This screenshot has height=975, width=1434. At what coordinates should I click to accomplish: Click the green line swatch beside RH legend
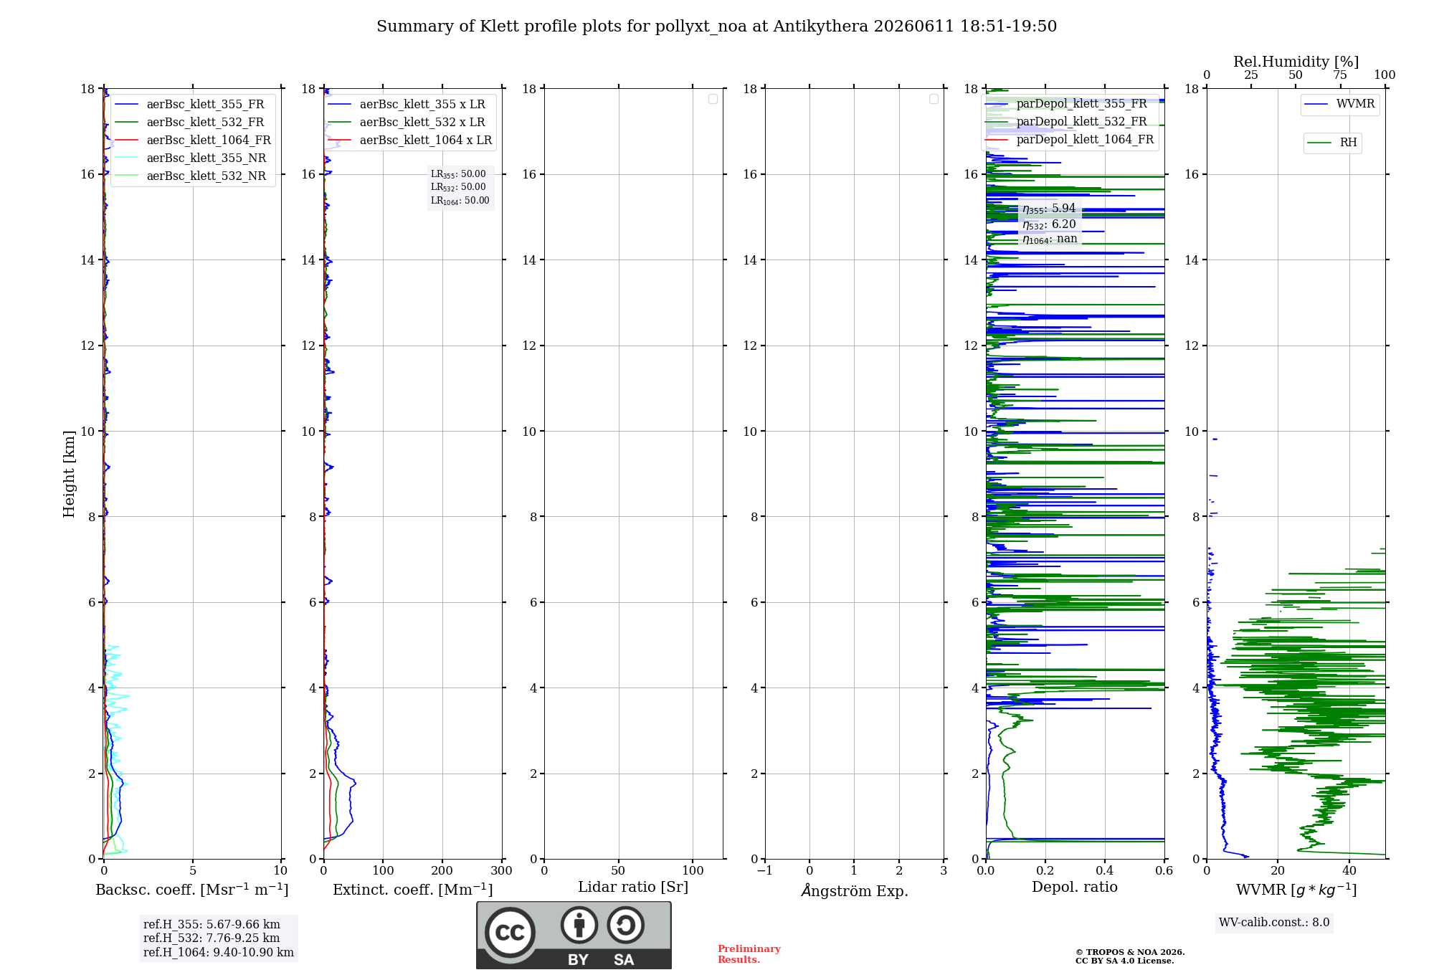pos(1319,143)
